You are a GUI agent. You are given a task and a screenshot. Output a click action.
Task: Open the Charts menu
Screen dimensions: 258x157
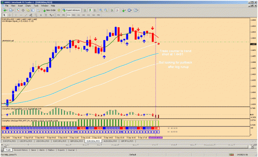coord(28,6)
